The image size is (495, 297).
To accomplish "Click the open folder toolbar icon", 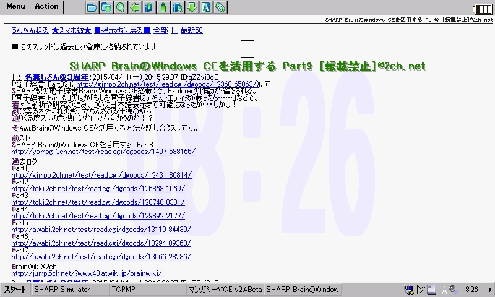I will 92,7.
